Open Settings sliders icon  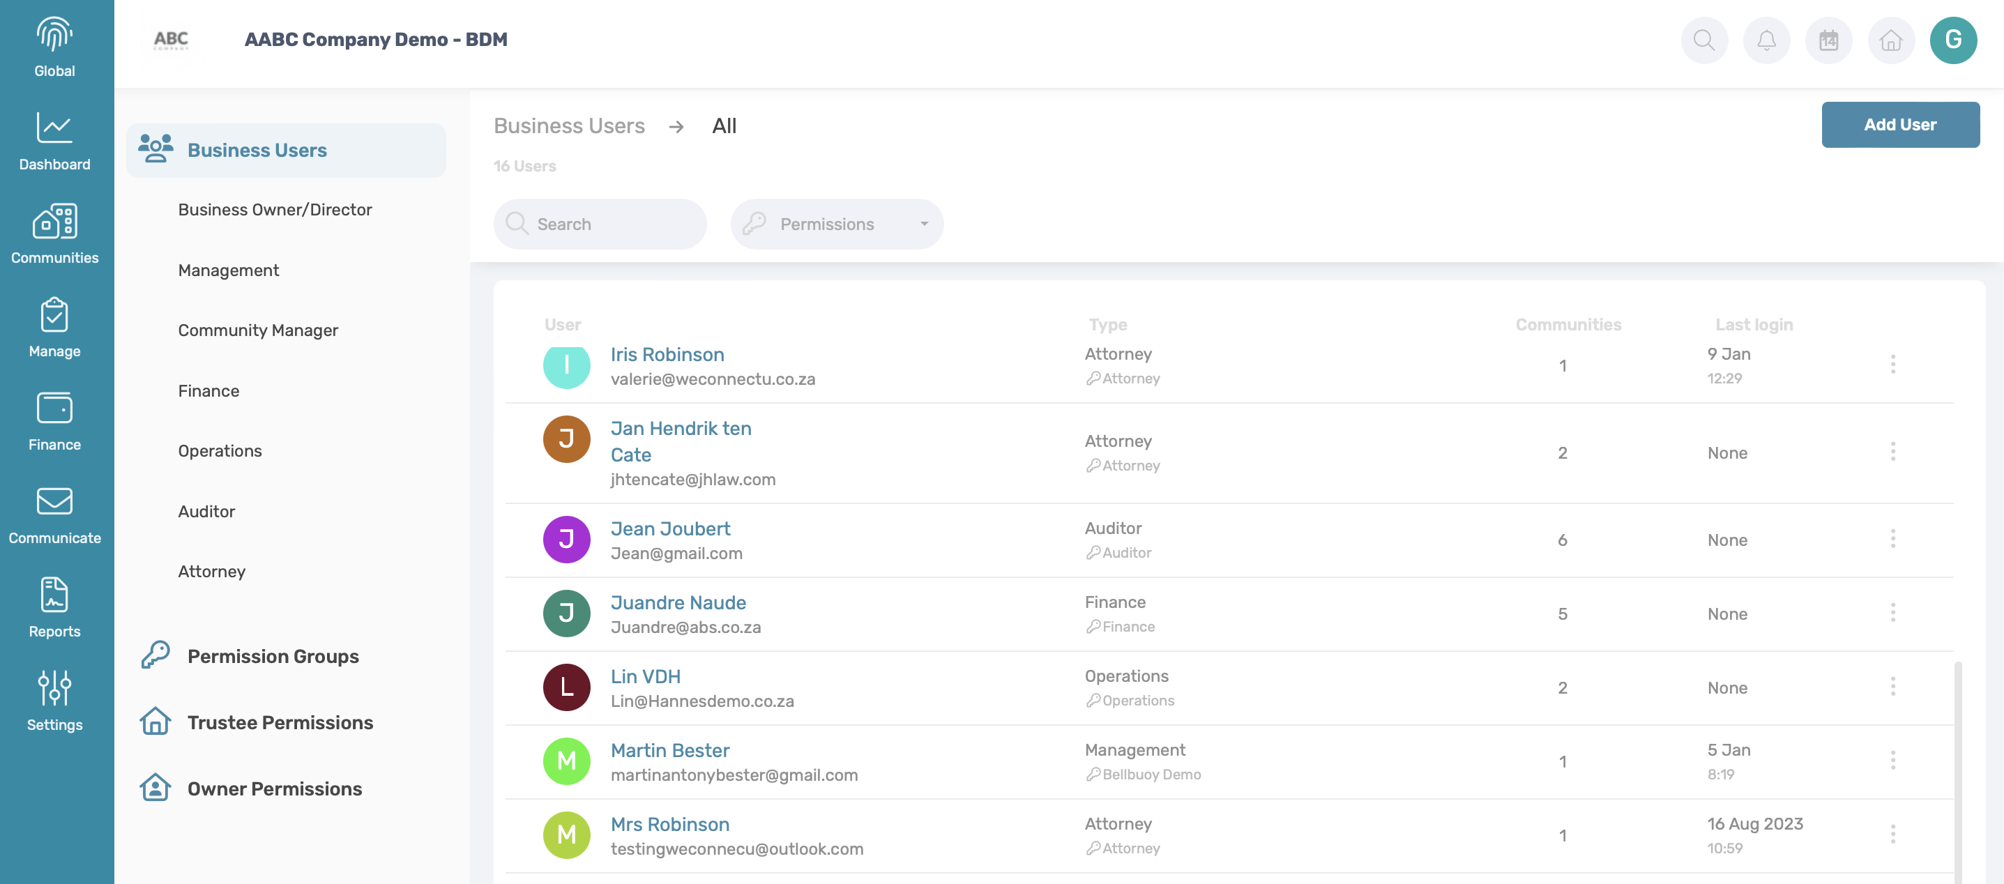[54, 688]
